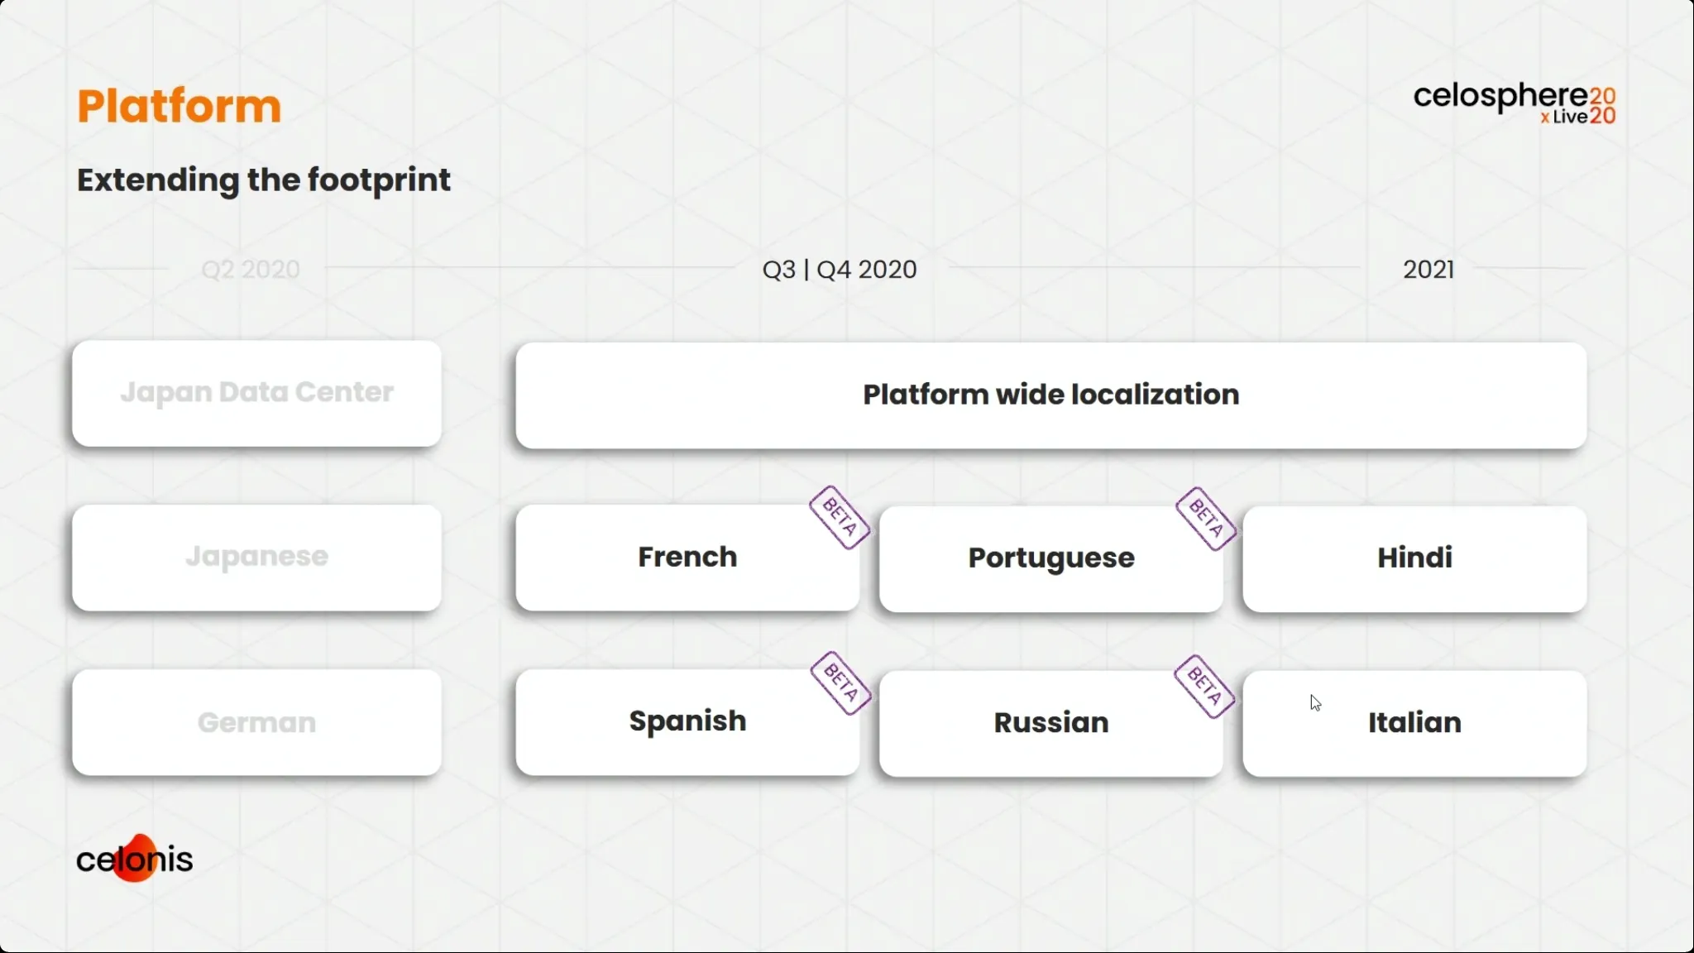1694x953 pixels.
Task: Click the Q3 | Q4 2020 timeline marker
Action: [840, 270]
